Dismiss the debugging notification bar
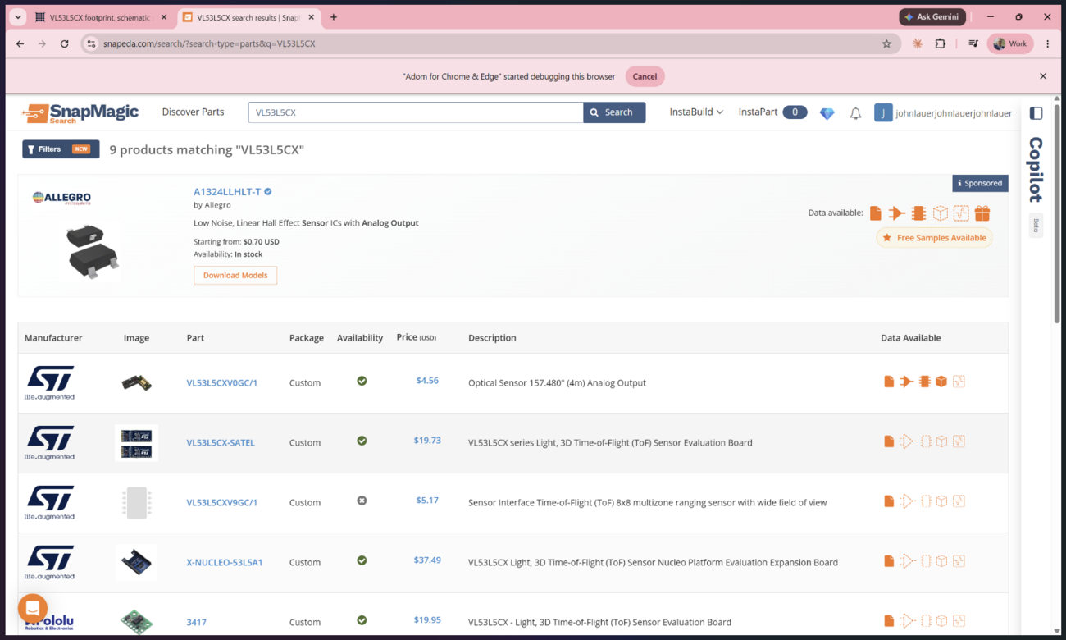 click(1043, 76)
